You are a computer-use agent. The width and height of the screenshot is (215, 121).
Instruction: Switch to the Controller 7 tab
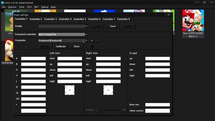click(x=109, y=19)
